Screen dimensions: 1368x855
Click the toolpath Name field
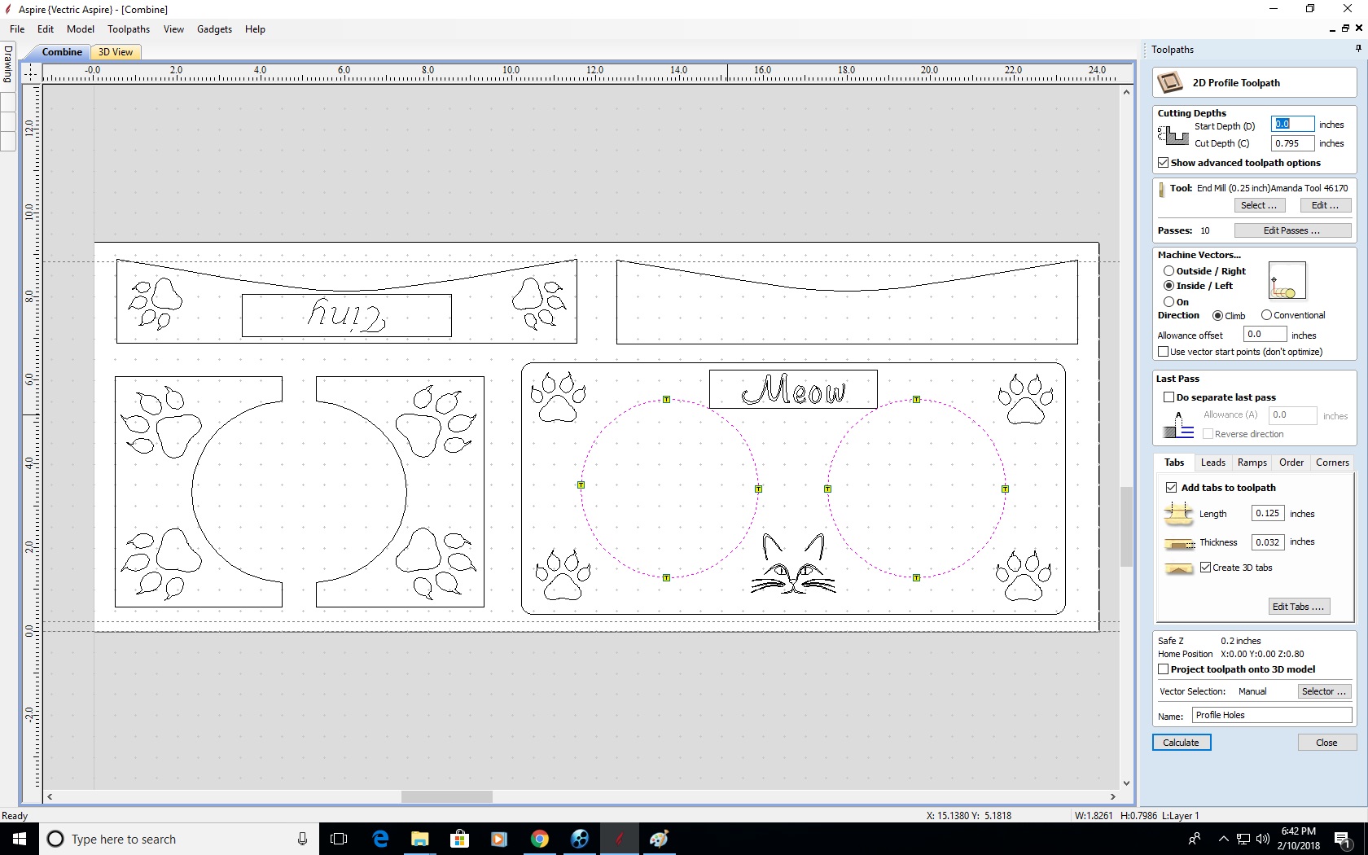pos(1272,715)
